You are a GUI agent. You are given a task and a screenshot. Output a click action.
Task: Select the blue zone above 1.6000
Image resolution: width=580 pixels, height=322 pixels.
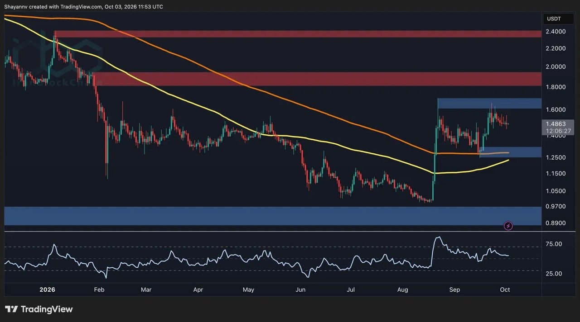[489, 104]
